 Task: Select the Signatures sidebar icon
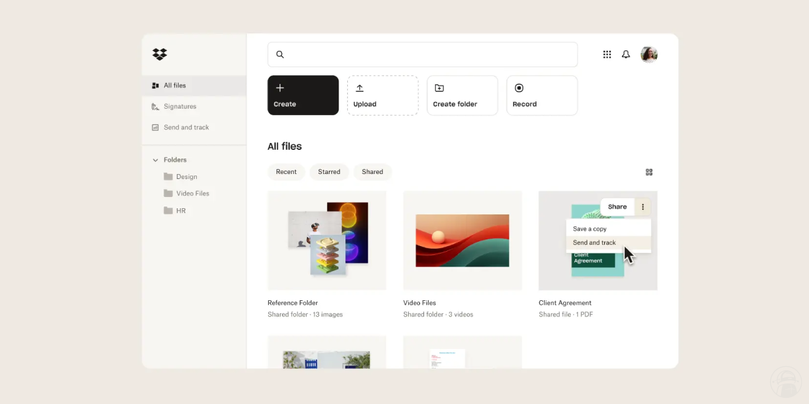click(x=154, y=106)
